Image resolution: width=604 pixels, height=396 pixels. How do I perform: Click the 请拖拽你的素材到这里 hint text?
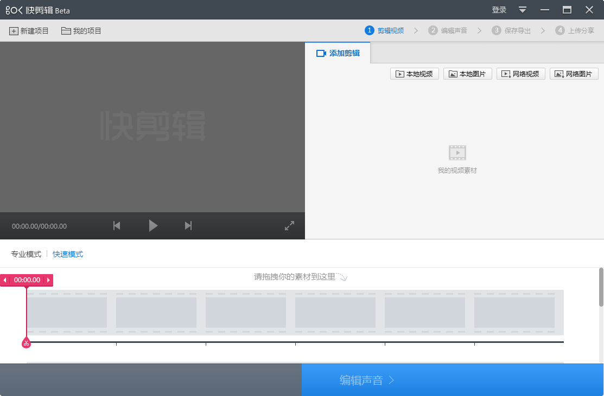pyautogui.click(x=295, y=277)
